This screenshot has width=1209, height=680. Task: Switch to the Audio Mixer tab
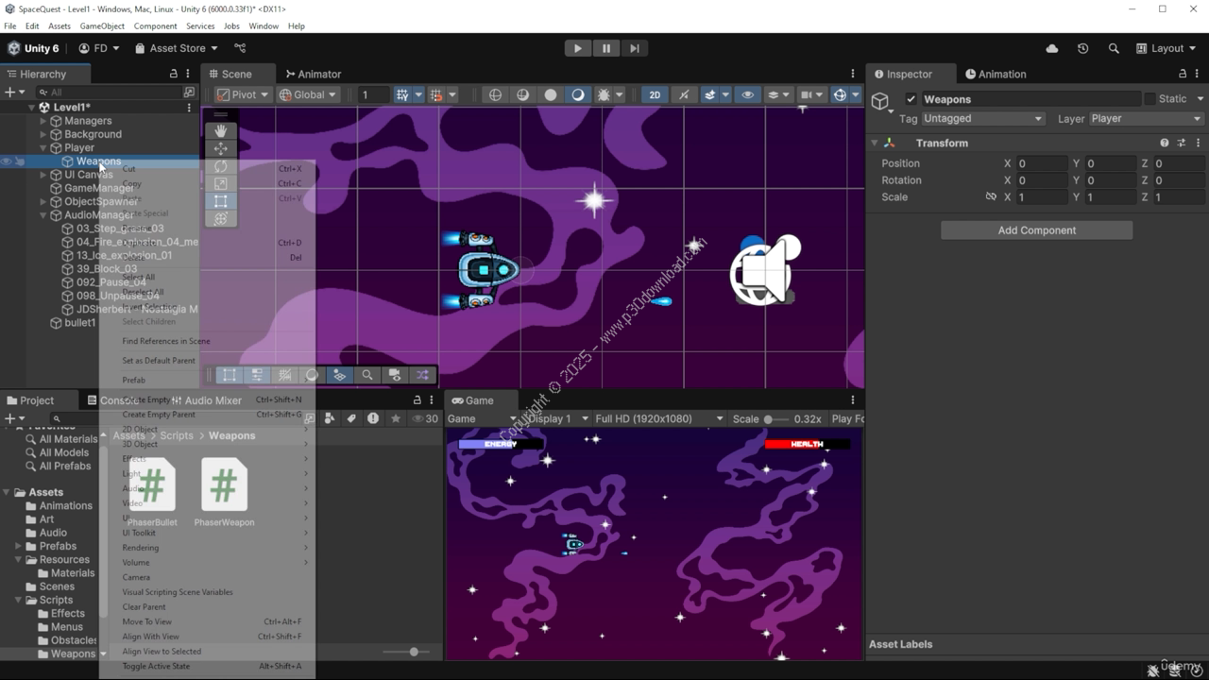[x=206, y=400]
